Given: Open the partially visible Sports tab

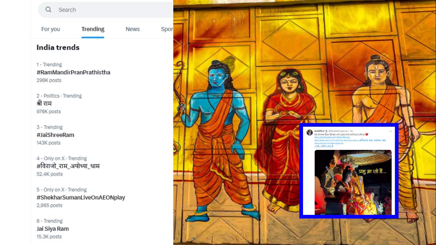Looking at the screenshot, I should (167, 29).
